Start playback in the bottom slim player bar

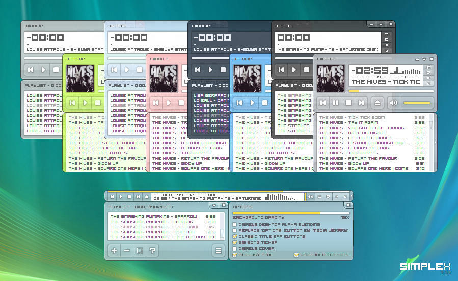click(x=121, y=197)
